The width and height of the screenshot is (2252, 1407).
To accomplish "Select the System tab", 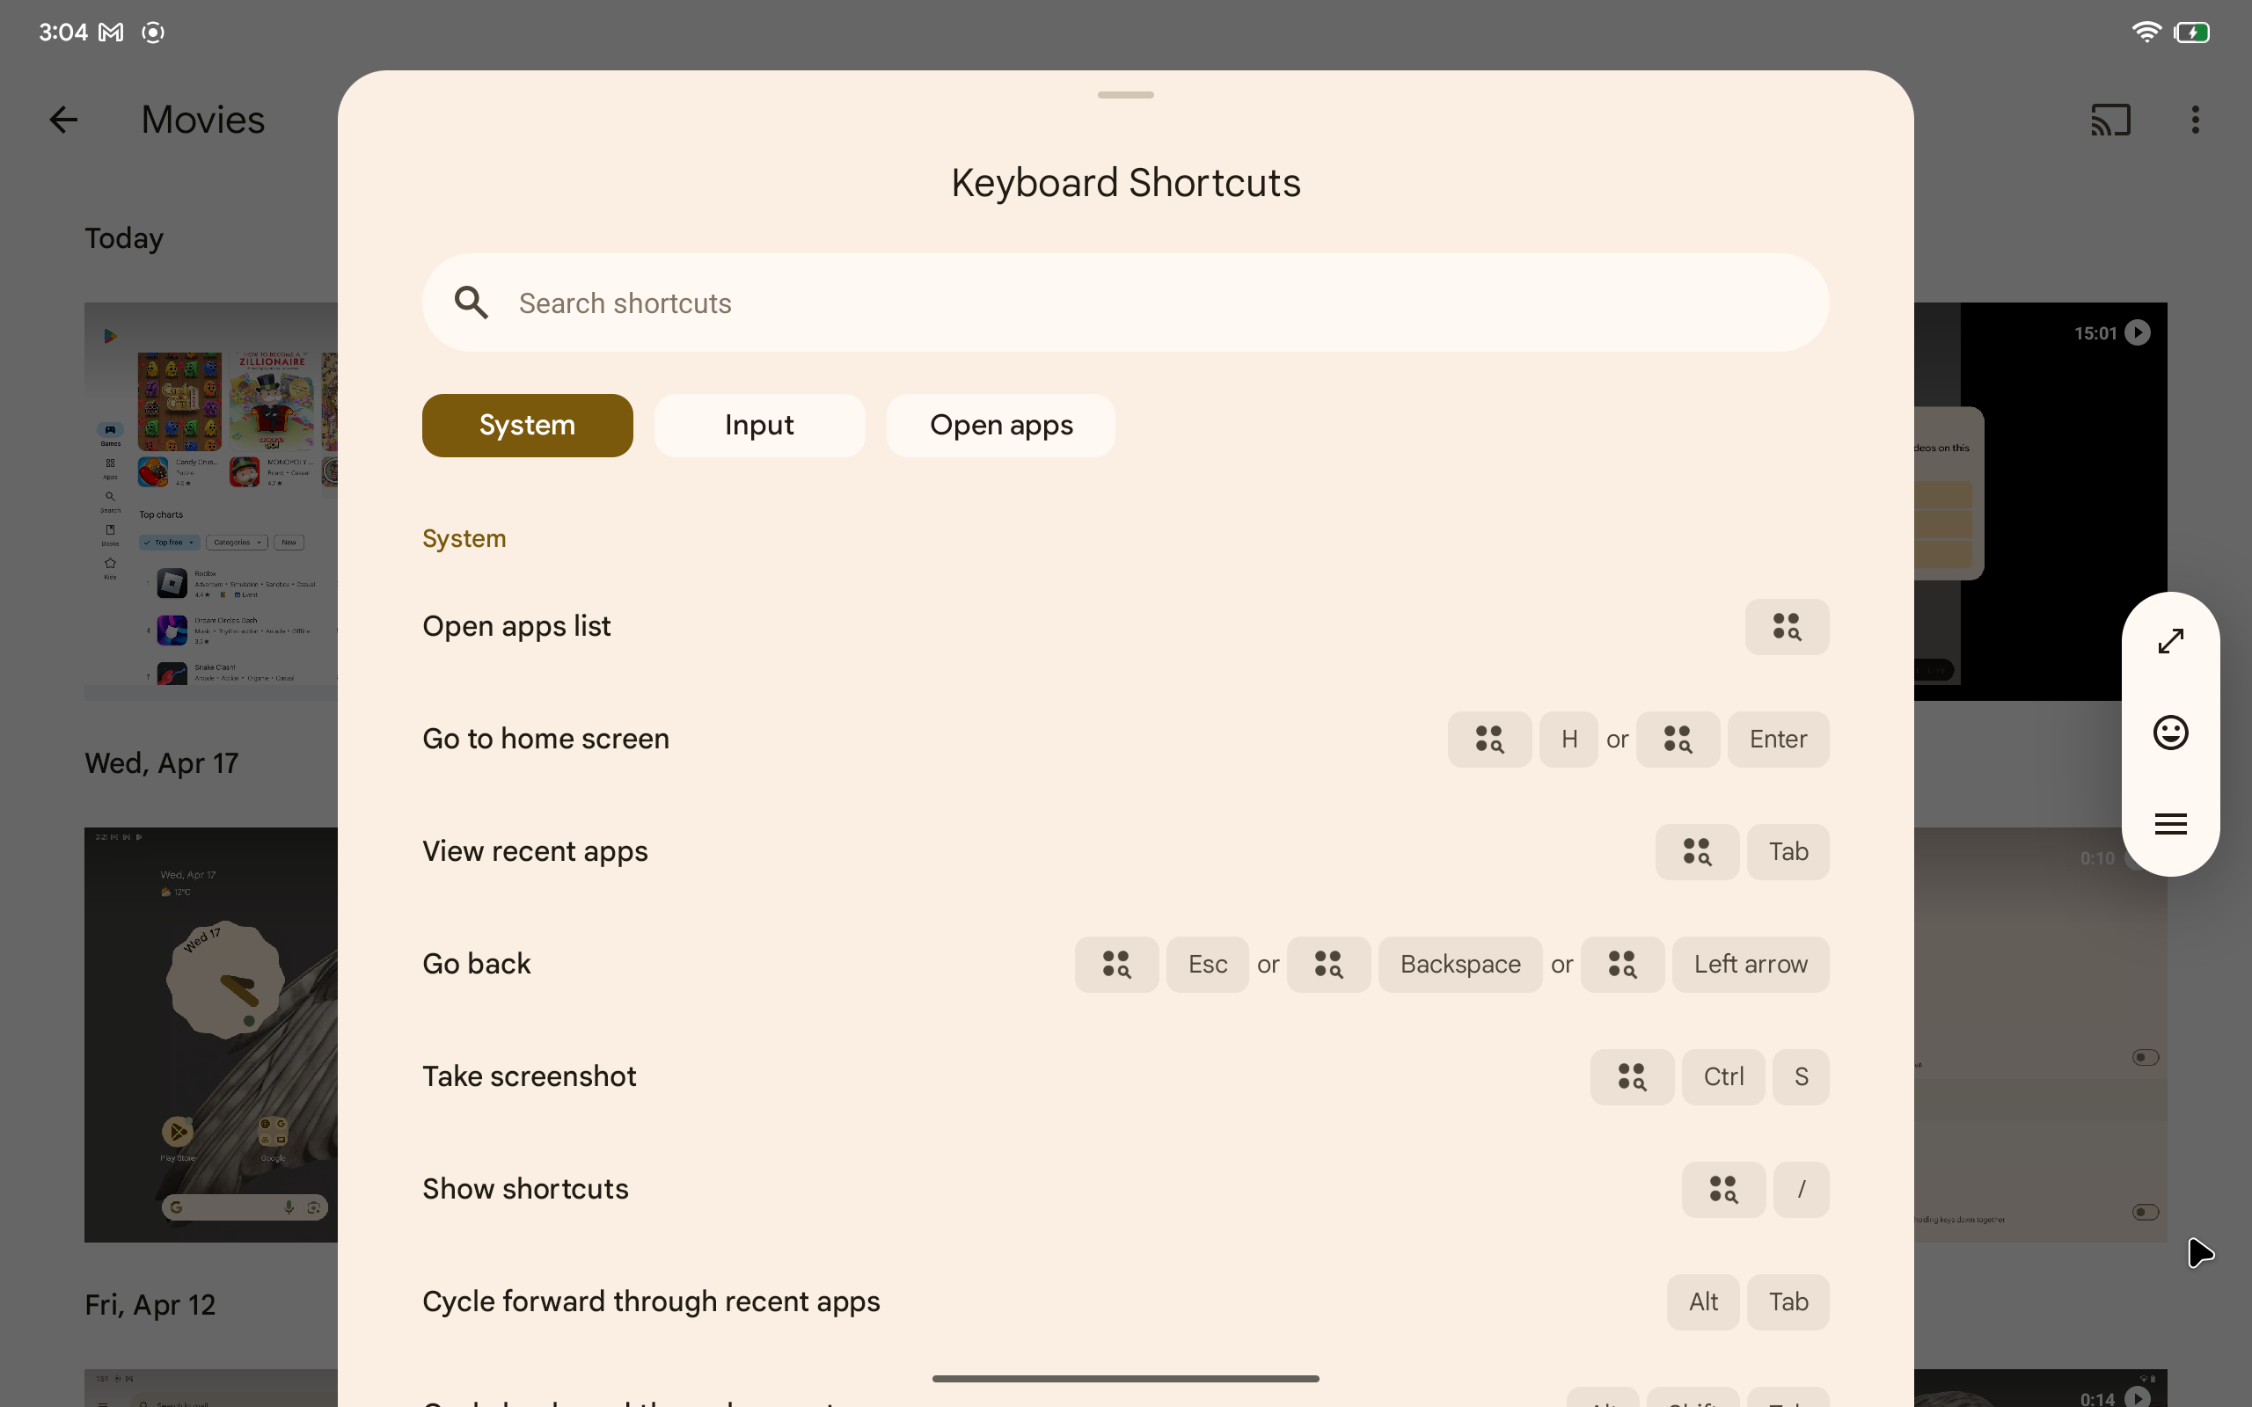I will pyautogui.click(x=527, y=425).
